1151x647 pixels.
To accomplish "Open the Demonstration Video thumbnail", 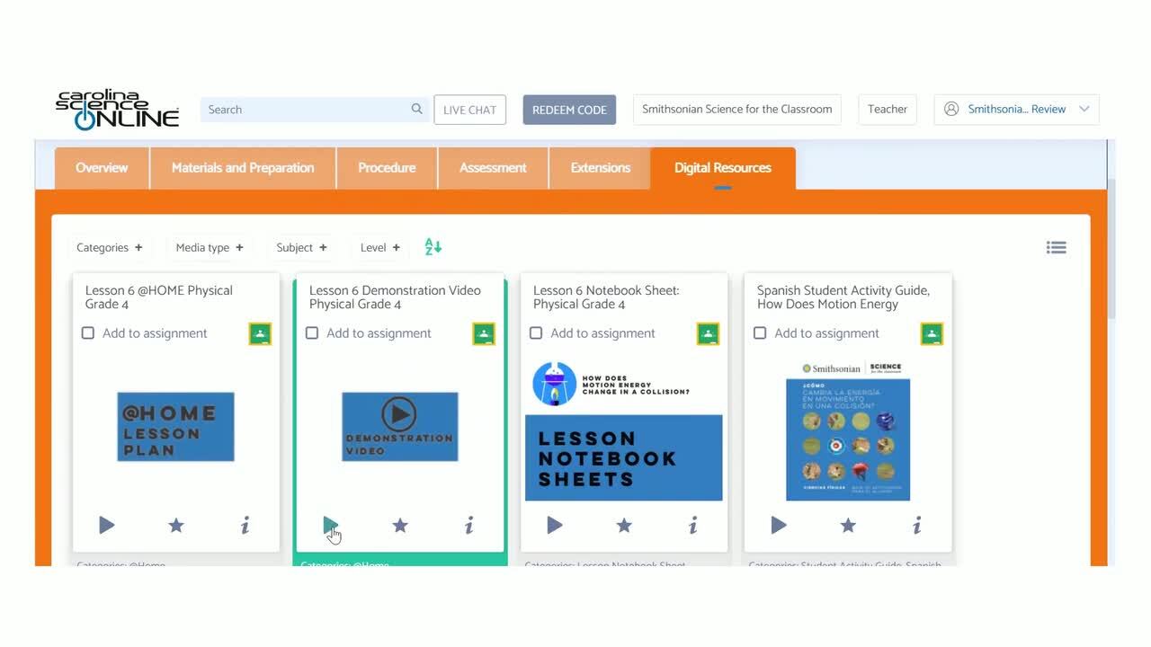I will coord(400,427).
